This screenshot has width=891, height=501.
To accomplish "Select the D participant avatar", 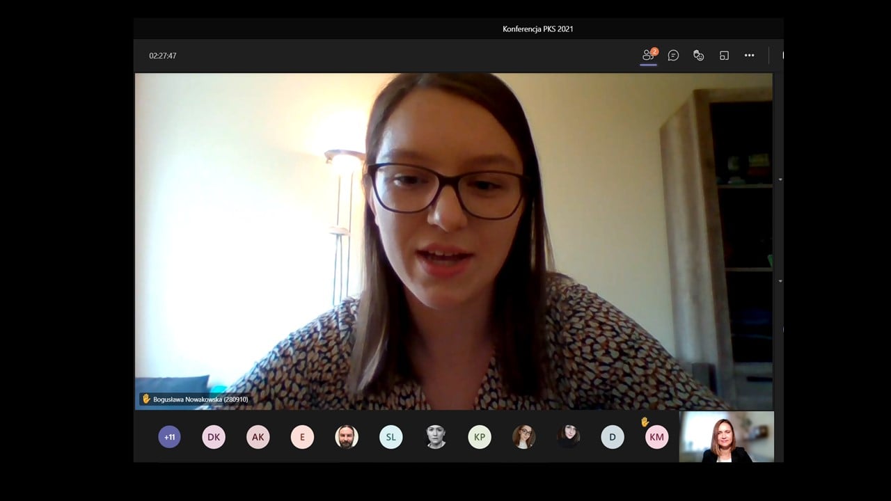I will click(613, 437).
